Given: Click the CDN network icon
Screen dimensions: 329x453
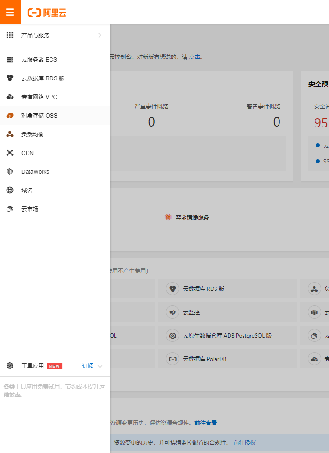Looking at the screenshot, I should [10, 153].
